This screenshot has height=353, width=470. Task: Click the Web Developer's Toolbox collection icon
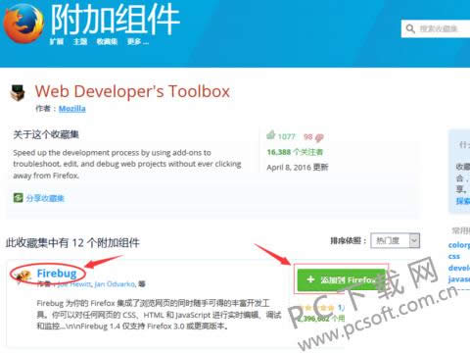(x=18, y=92)
